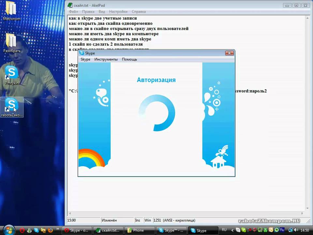Click gray Skype tray icon

coord(238,230)
